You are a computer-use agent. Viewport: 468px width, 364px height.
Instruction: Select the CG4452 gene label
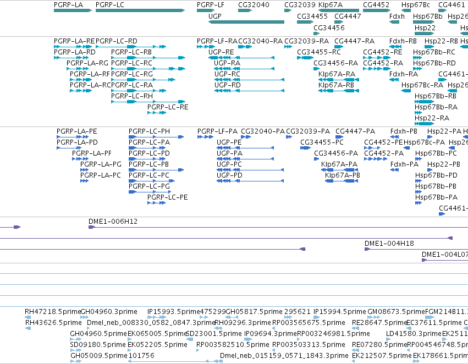coord(376,5)
